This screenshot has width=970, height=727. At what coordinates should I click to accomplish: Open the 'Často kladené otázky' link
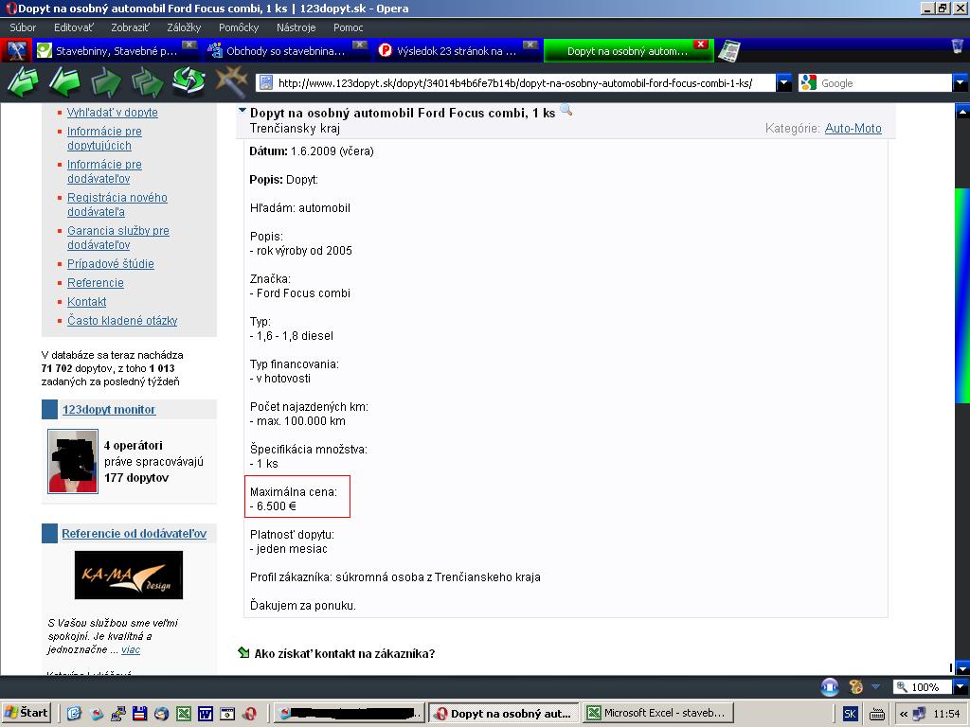click(122, 321)
